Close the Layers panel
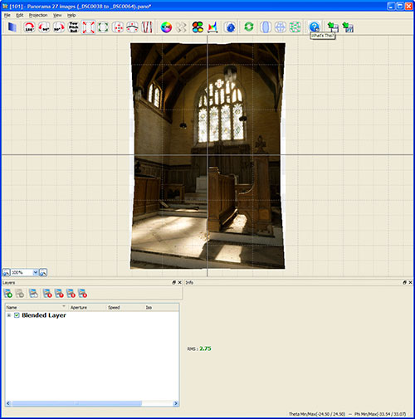This screenshot has height=419, width=415. click(x=179, y=282)
